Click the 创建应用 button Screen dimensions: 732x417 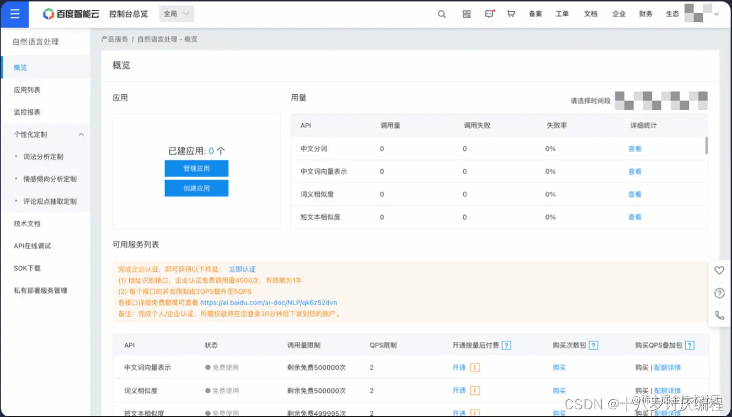196,188
